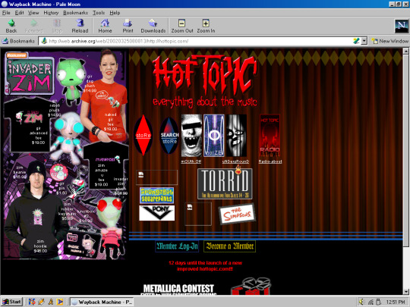Open the Edit menu
This screenshot has width=410, height=307.
[19, 13]
